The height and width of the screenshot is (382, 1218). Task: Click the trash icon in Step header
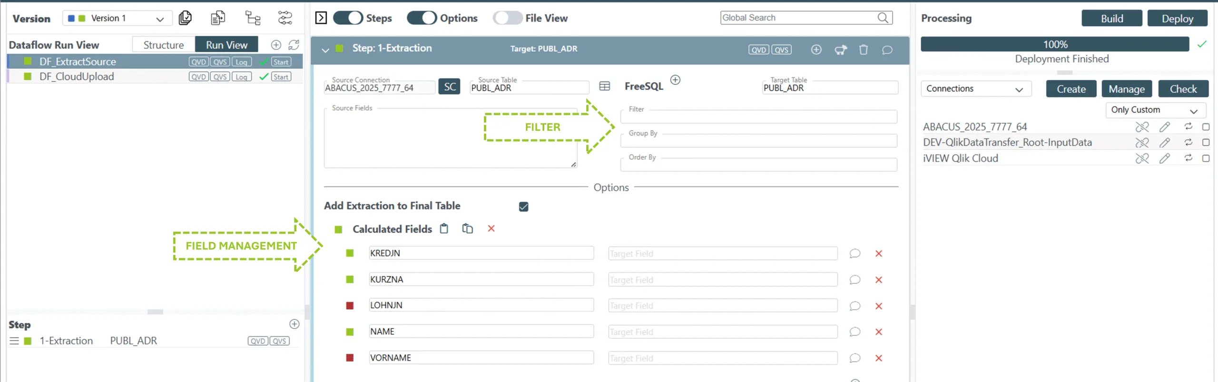863,49
